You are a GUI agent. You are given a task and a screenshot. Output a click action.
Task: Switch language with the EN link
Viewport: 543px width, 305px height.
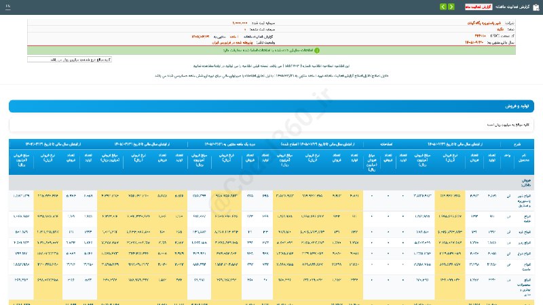tap(8, 6)
